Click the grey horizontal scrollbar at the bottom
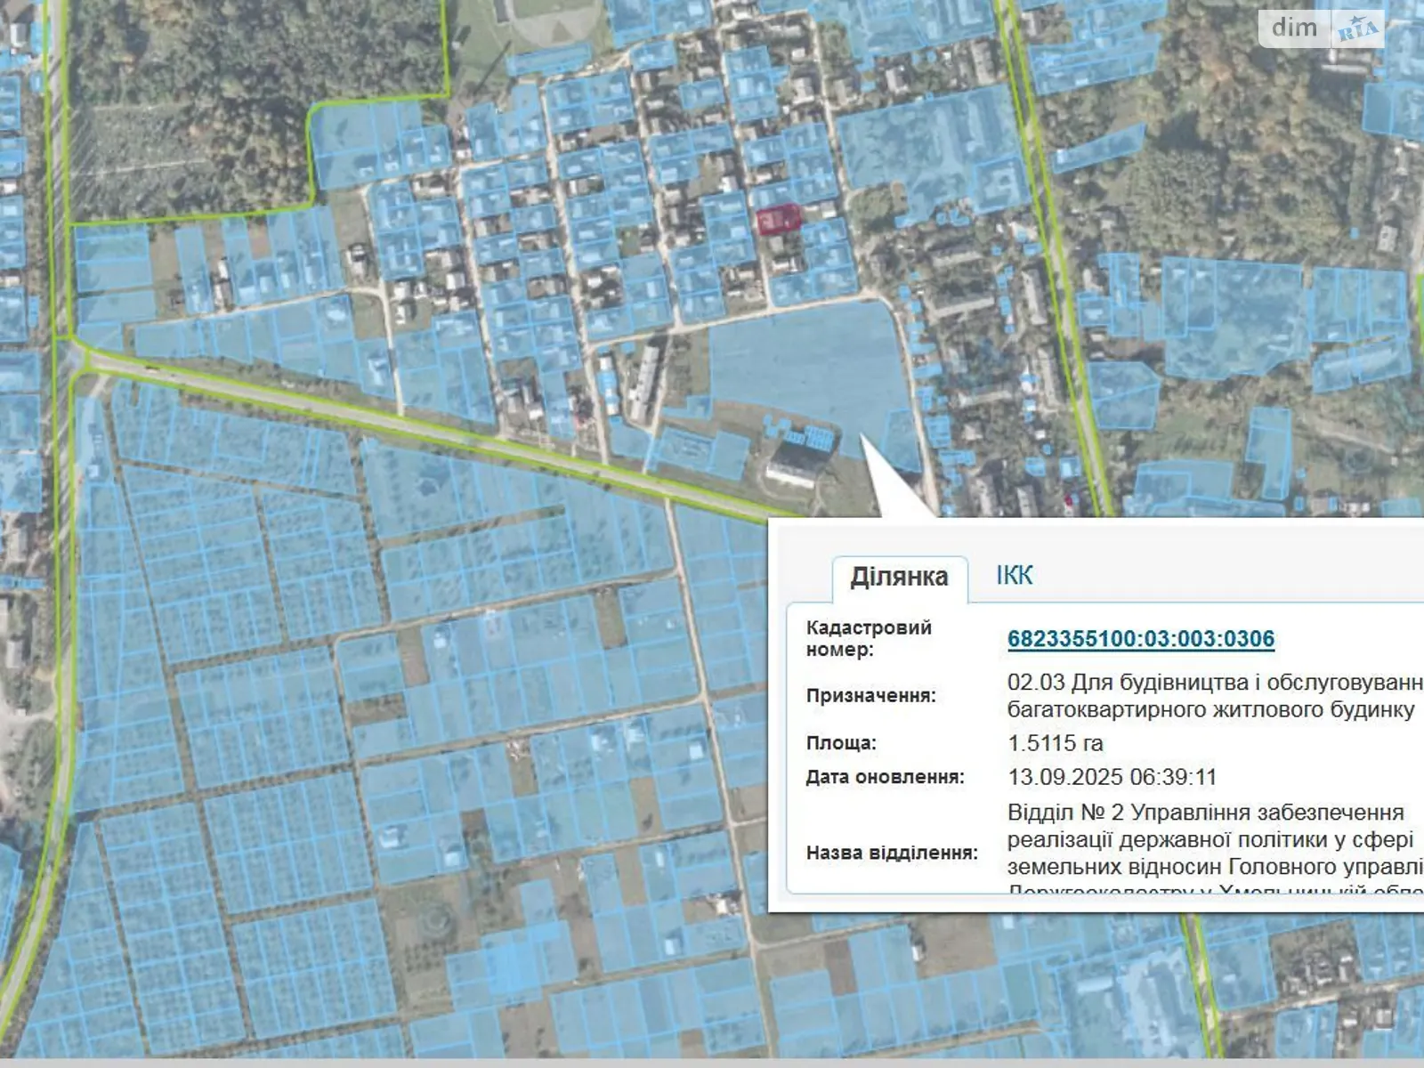The image size is (1424, 1068). pos(712,1063)
